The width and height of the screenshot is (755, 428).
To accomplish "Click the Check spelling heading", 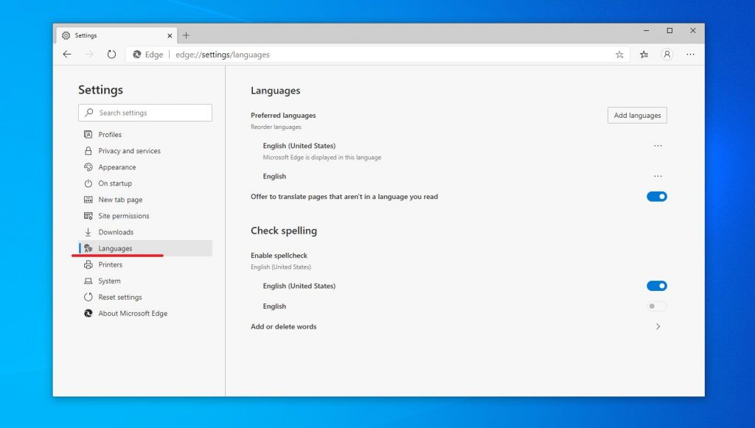I will (x=284, y=231).
